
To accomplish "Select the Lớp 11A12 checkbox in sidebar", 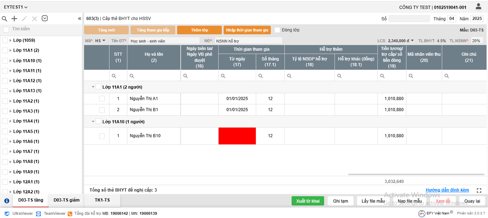I will click(x=5, y=81).
